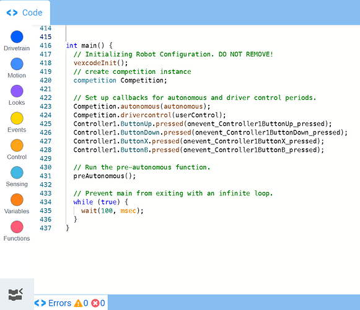The image size is (360, 310).
Task: Place cursor on vexcodeInit() line
Action: (100, 63)
